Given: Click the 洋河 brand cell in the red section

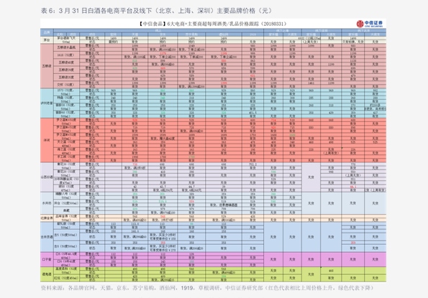Looking at the screenshot, I should tap(47, 140).
